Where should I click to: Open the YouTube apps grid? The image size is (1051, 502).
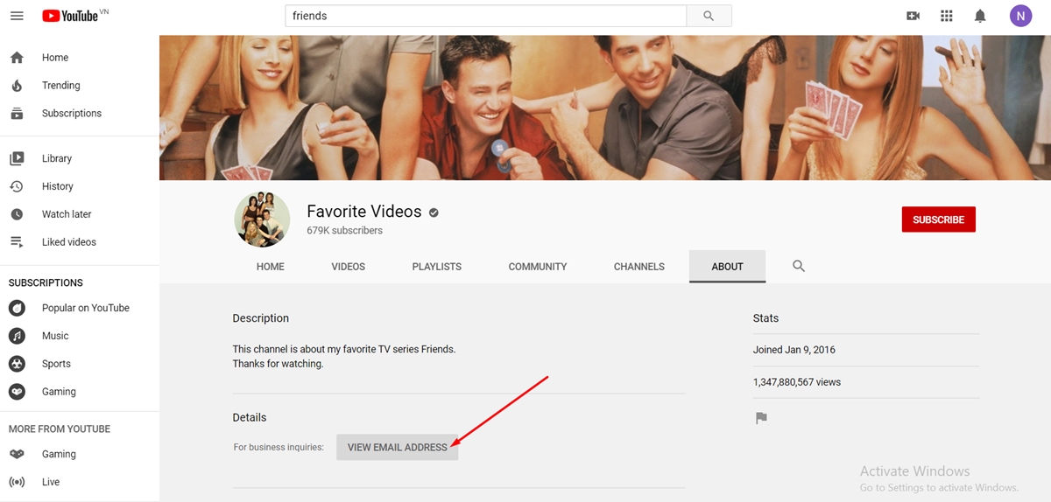click(x=946, y=16)
